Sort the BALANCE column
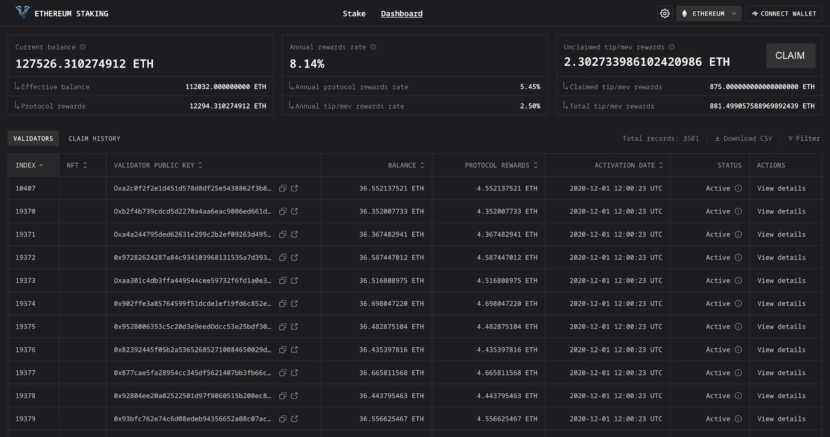The image size is (830, 437). [x=422, y=165]
